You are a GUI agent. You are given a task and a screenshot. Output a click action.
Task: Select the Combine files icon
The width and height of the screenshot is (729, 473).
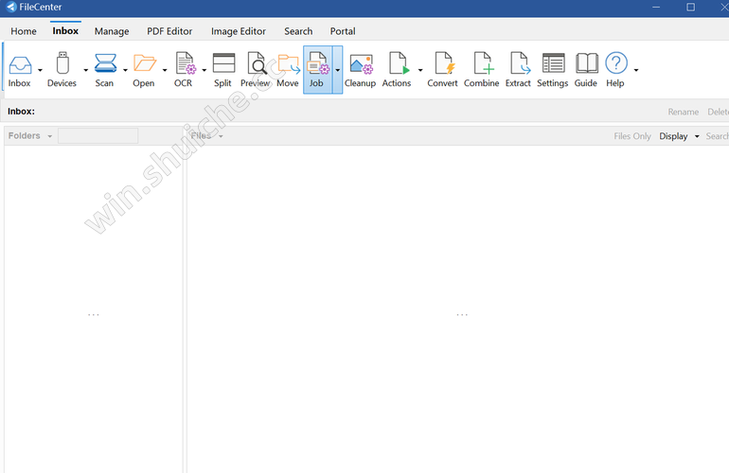point(481,64)
